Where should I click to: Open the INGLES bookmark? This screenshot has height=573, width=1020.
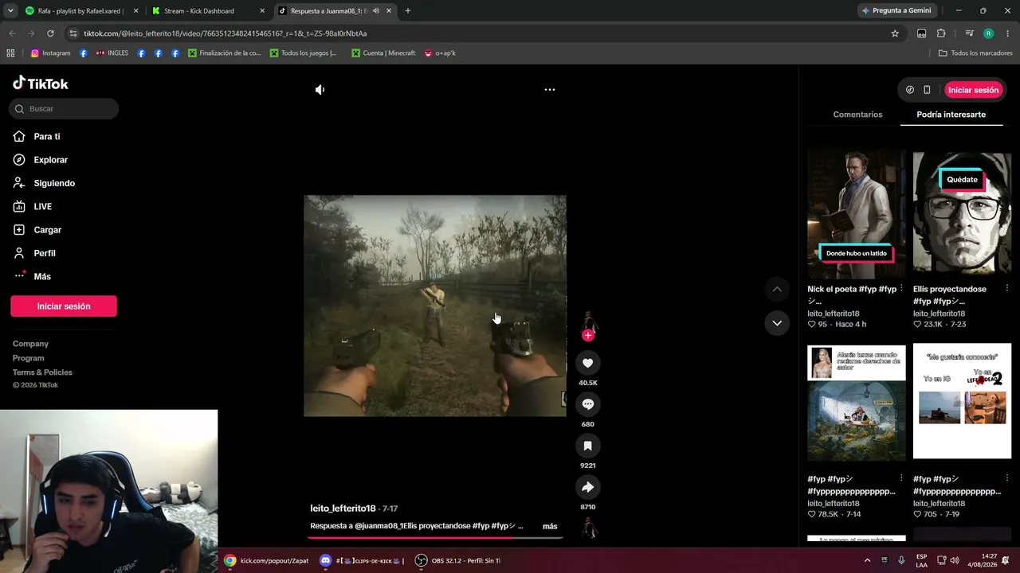(x=112, y=53)
